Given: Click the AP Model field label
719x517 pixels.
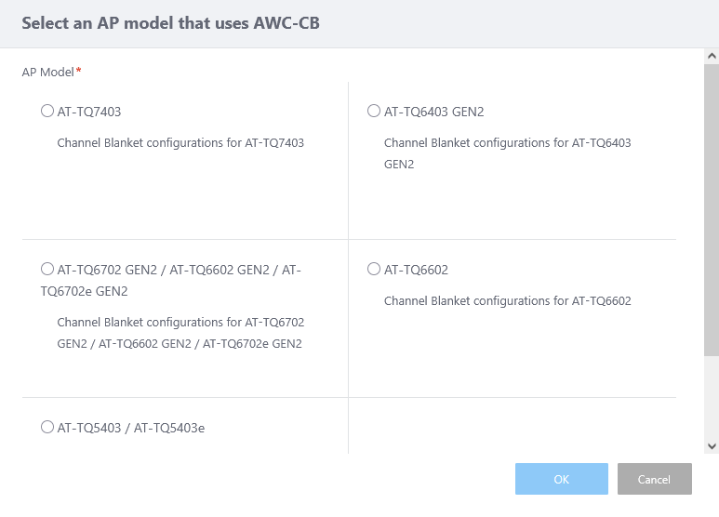Looking at the screenshot, I should coord(48,72).
